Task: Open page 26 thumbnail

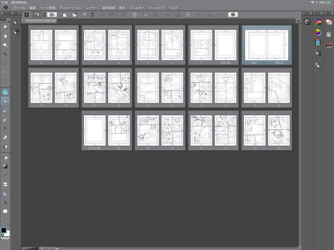Action: (119, 130)
